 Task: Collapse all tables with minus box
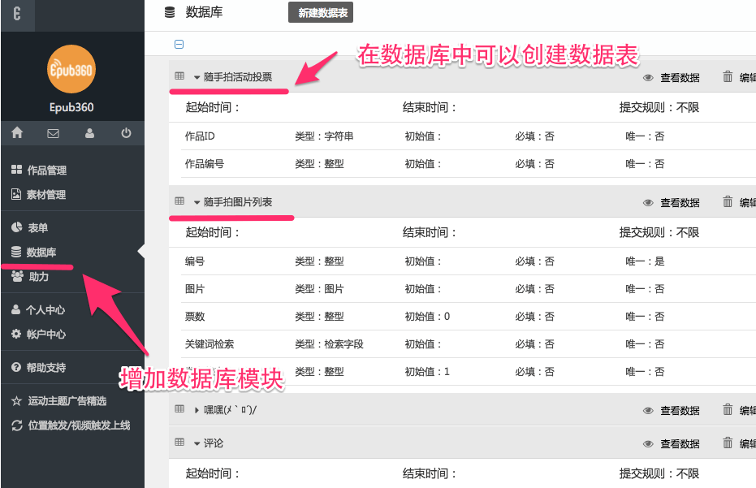179,45
